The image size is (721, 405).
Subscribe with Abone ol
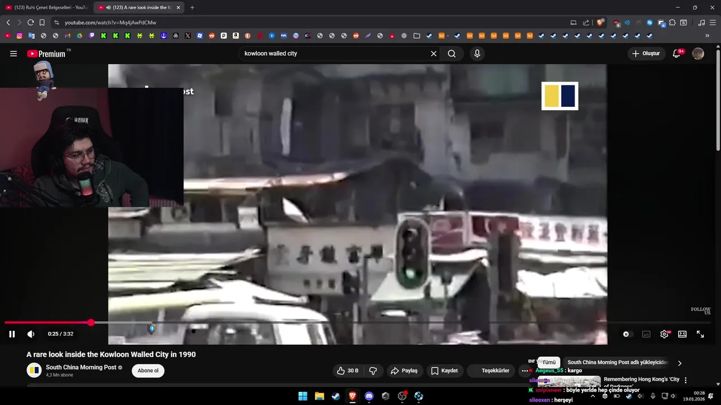click(x=148, y=371)
